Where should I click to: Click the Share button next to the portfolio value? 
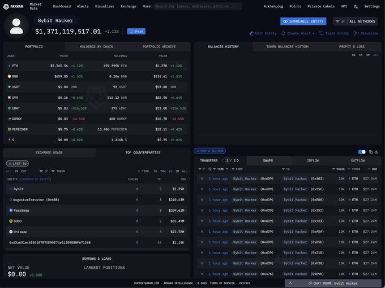pos(136,32)
